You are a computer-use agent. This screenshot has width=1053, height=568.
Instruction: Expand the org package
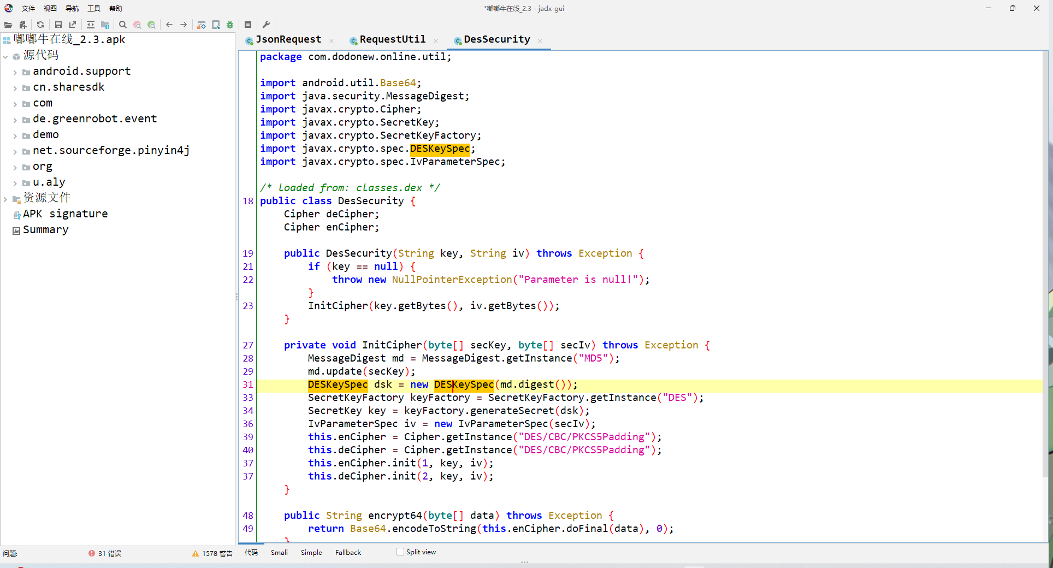tap(15, 167)
